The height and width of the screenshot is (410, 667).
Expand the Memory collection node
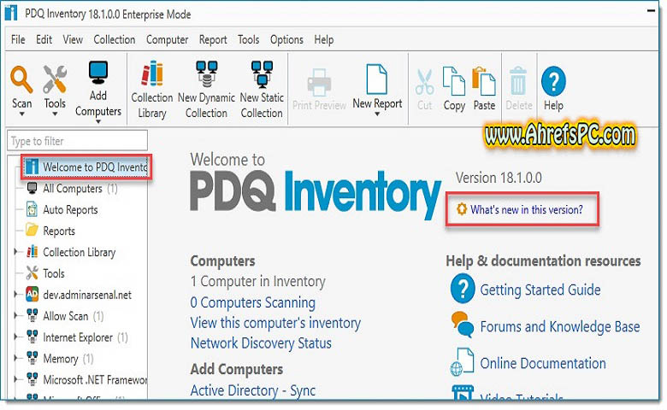(15, 358)
